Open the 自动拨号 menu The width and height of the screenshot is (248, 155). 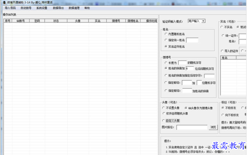pos(26,8)
